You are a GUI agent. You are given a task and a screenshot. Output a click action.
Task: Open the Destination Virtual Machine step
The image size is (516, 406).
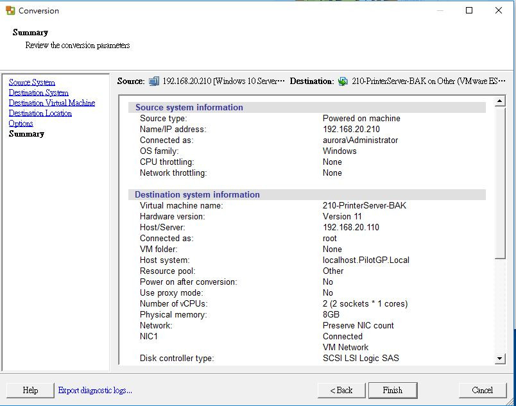52,103
